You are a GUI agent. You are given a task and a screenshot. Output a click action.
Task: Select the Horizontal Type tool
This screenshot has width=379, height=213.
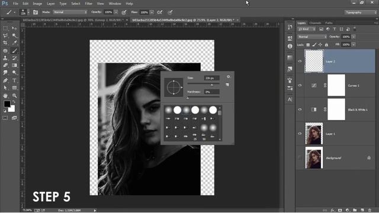pyautogui.click(x=14, y=80)
